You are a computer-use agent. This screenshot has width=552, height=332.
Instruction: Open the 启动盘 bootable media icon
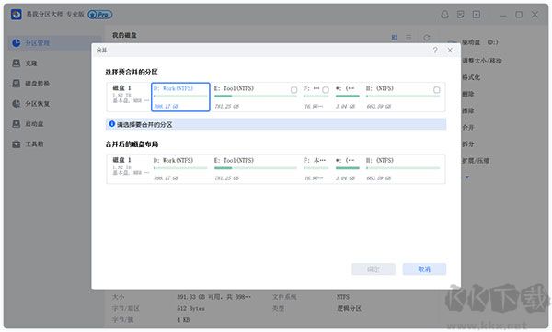point(17,124)
